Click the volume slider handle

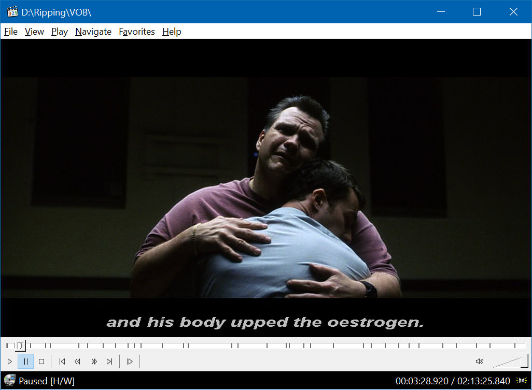(524, 361)
